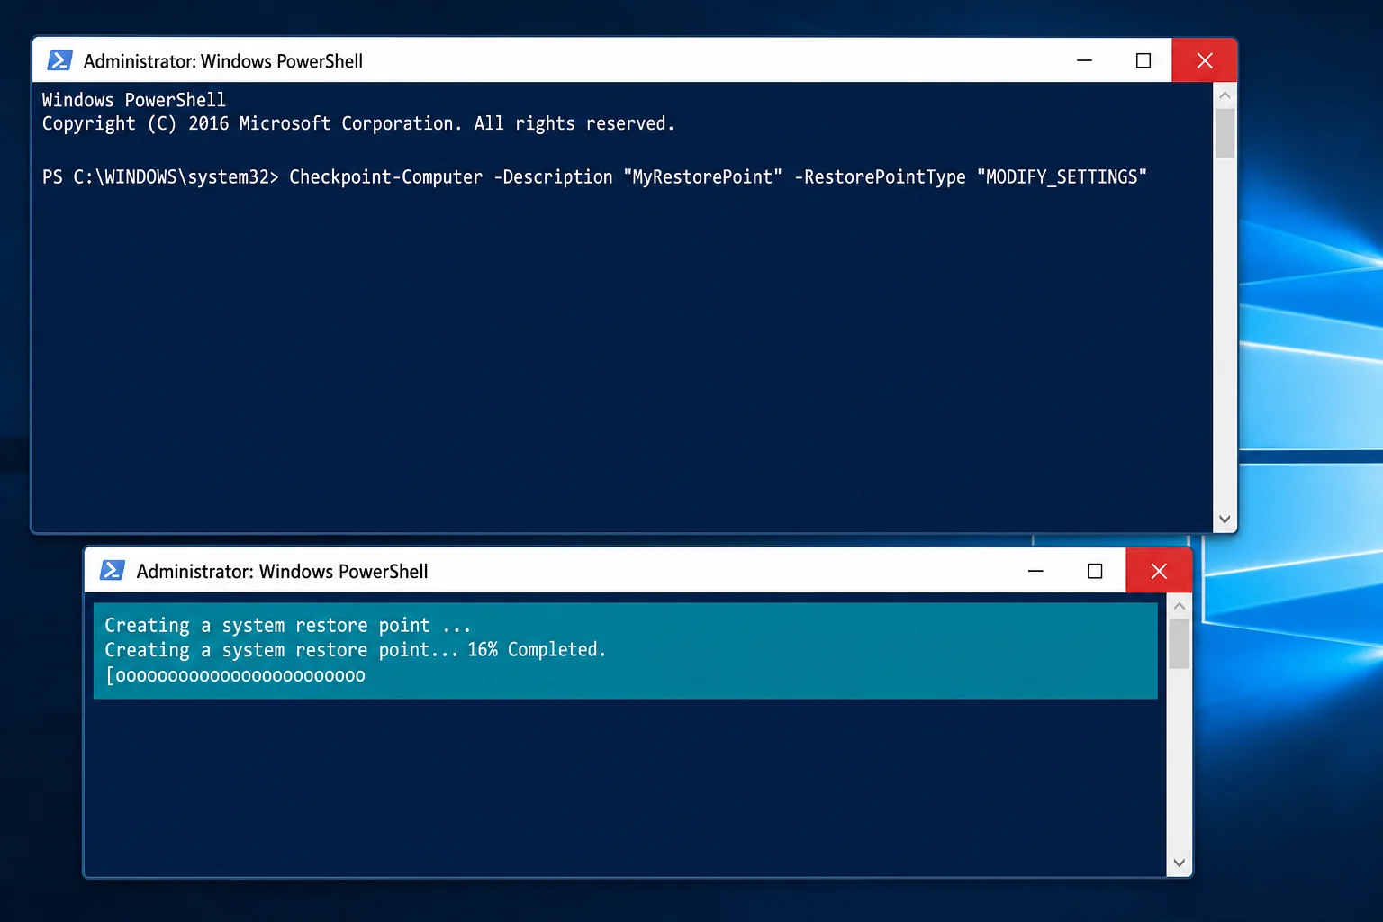Maximize the bottom PowerShell window
Screen dimensions: 1383x922
click(x=1095, y=571)
